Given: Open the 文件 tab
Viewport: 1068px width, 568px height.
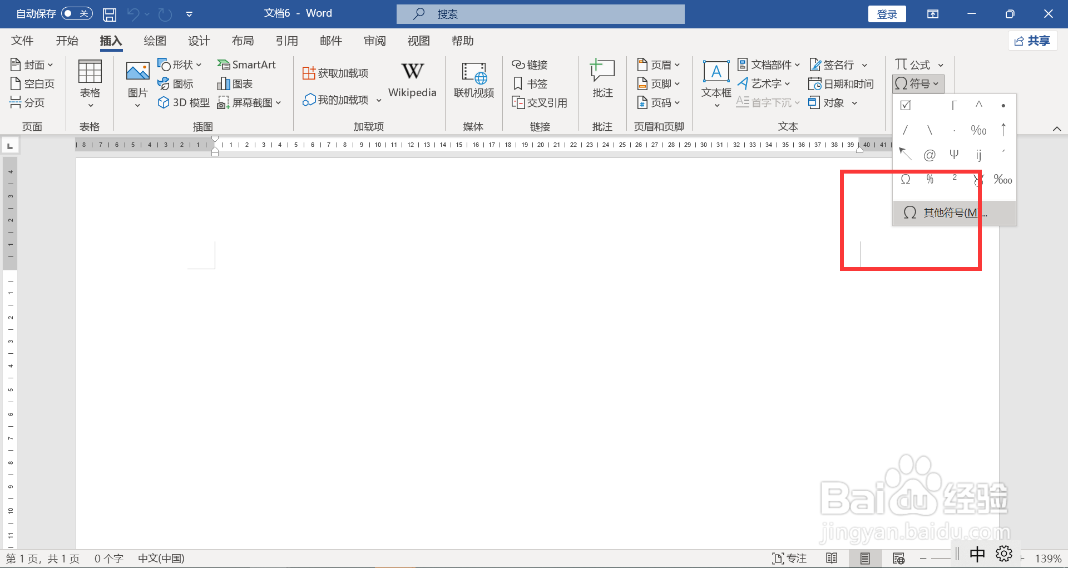Looking at the screenshot, I should [x=22, y=41].
